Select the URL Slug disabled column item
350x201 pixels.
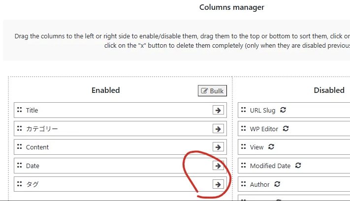[262, 111]
